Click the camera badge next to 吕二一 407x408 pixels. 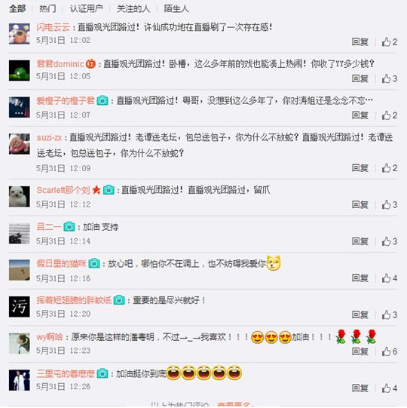[x=69, y=227]
